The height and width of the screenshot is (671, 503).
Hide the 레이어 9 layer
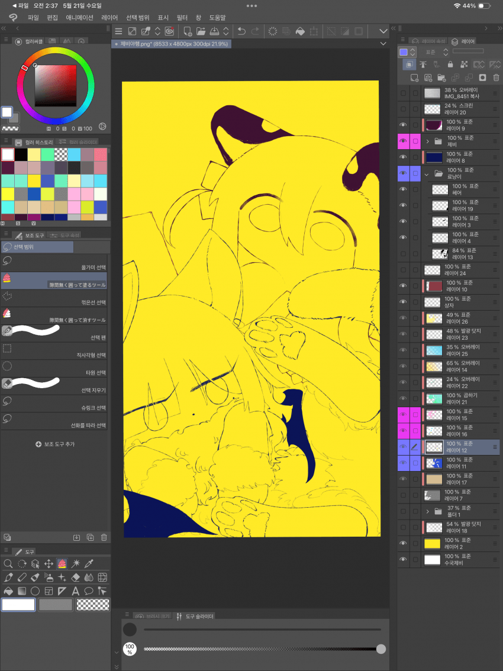(x=403, y=125)
